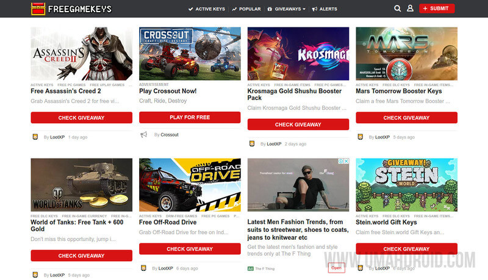Open the Active Keys menu item
488x280 pixels.
[207, 9]
